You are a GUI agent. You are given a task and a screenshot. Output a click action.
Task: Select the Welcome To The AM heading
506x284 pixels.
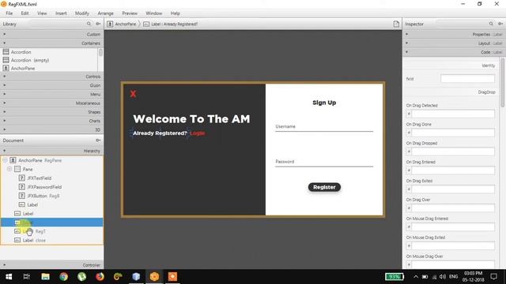(191, 119)
